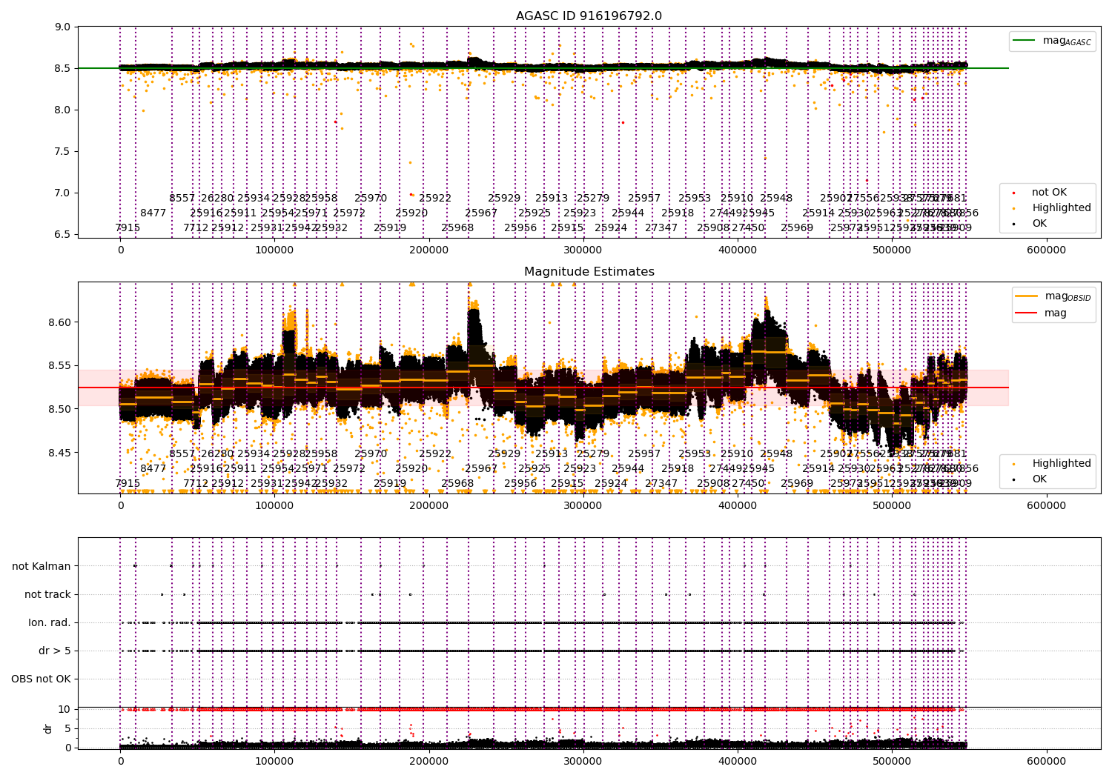
Task: Click obsid label '25953' in Magnitude Estimates plot
Action: (x=695, y=454)
